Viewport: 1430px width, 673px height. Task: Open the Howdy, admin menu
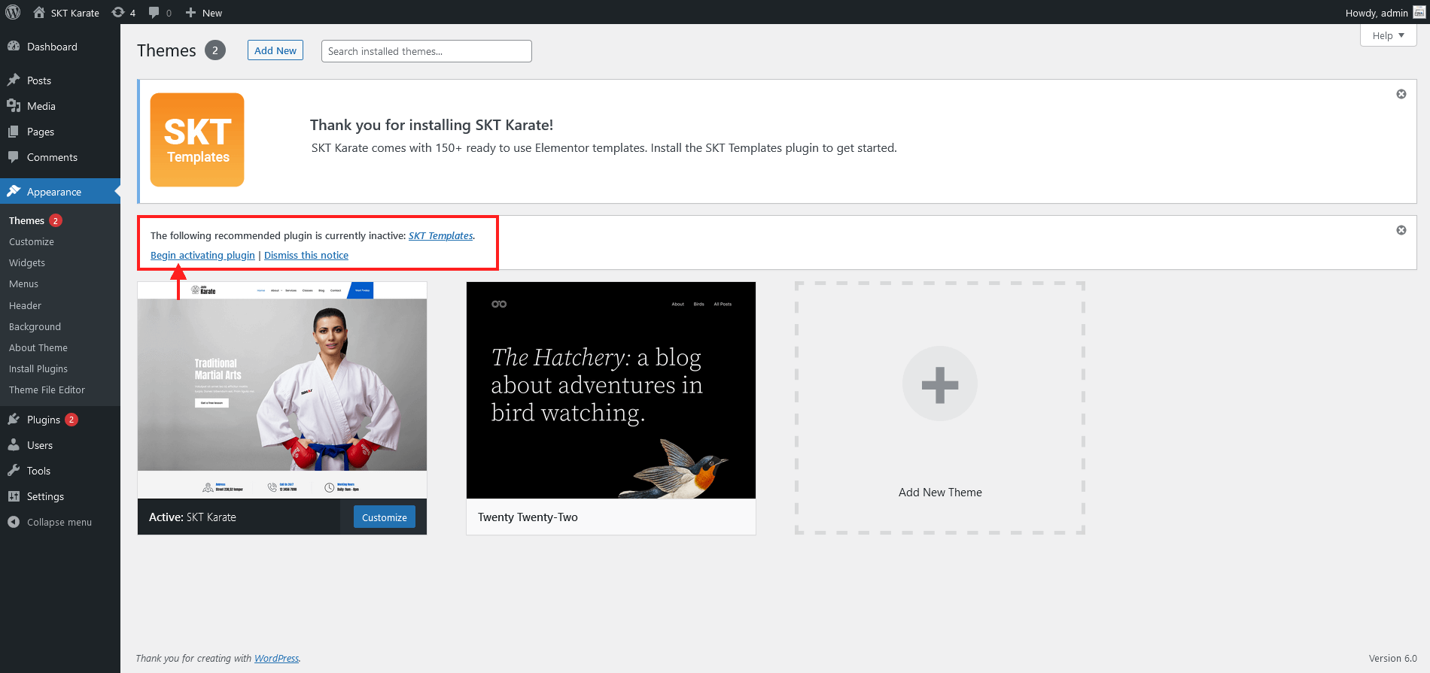click(x=1385, y=12)
